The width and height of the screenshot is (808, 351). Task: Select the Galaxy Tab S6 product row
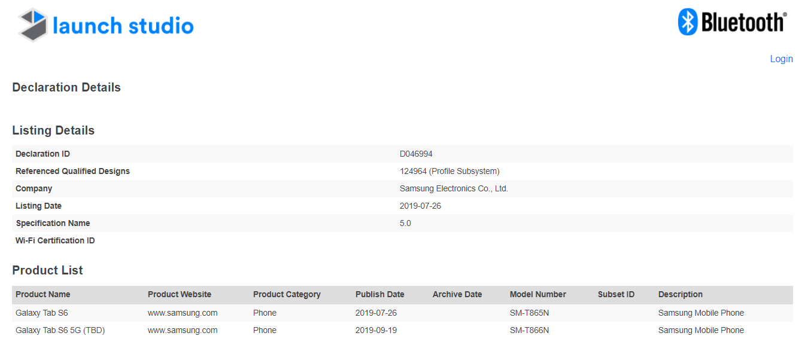pyautogui.click(x=45, y=313)
